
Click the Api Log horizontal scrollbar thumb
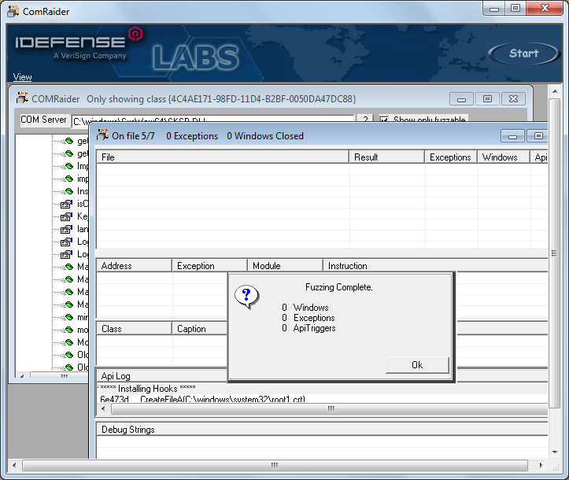click(330, 409)
